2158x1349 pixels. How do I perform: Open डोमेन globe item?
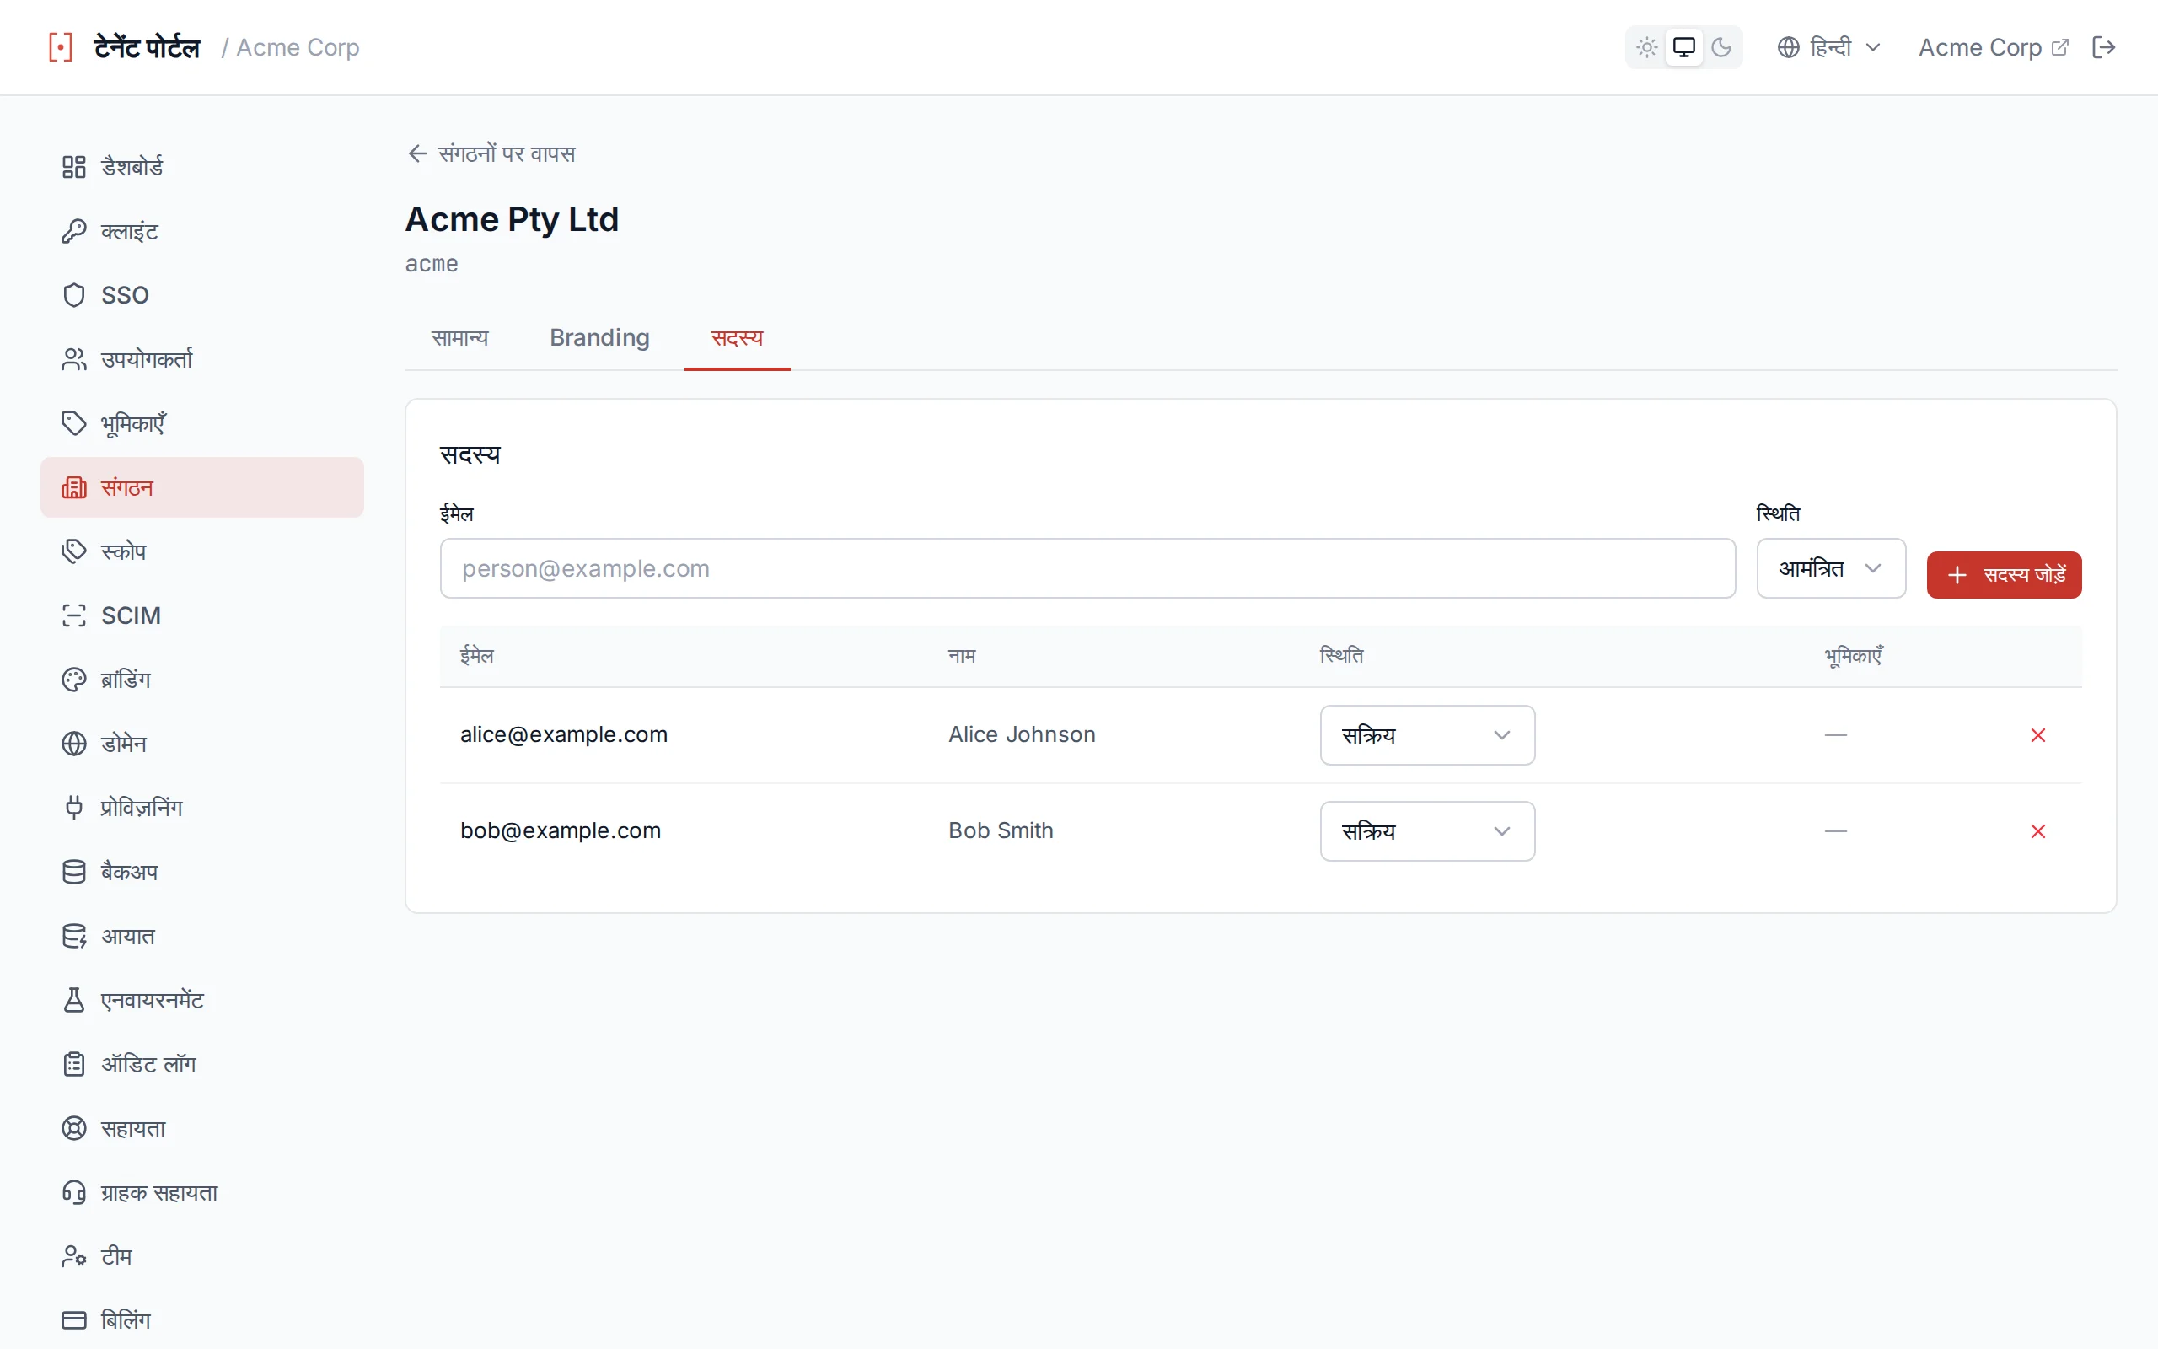(x=201, y=744)
